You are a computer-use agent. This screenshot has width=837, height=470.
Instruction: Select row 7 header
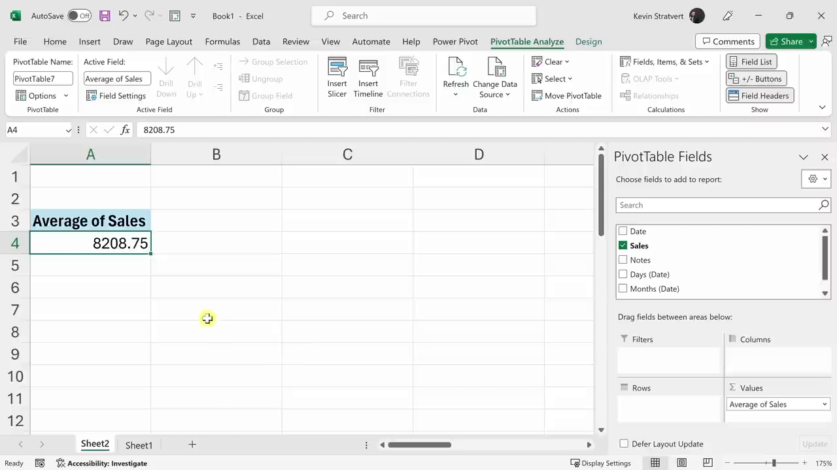click(15, 309)
